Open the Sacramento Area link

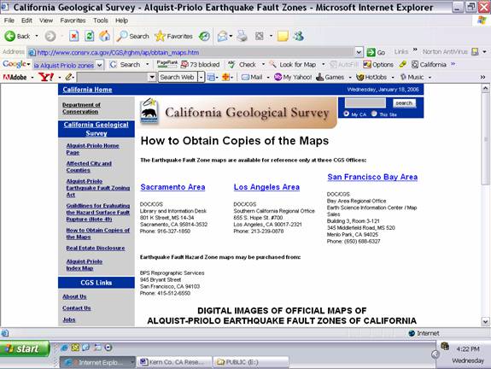[x=172, y=187]
